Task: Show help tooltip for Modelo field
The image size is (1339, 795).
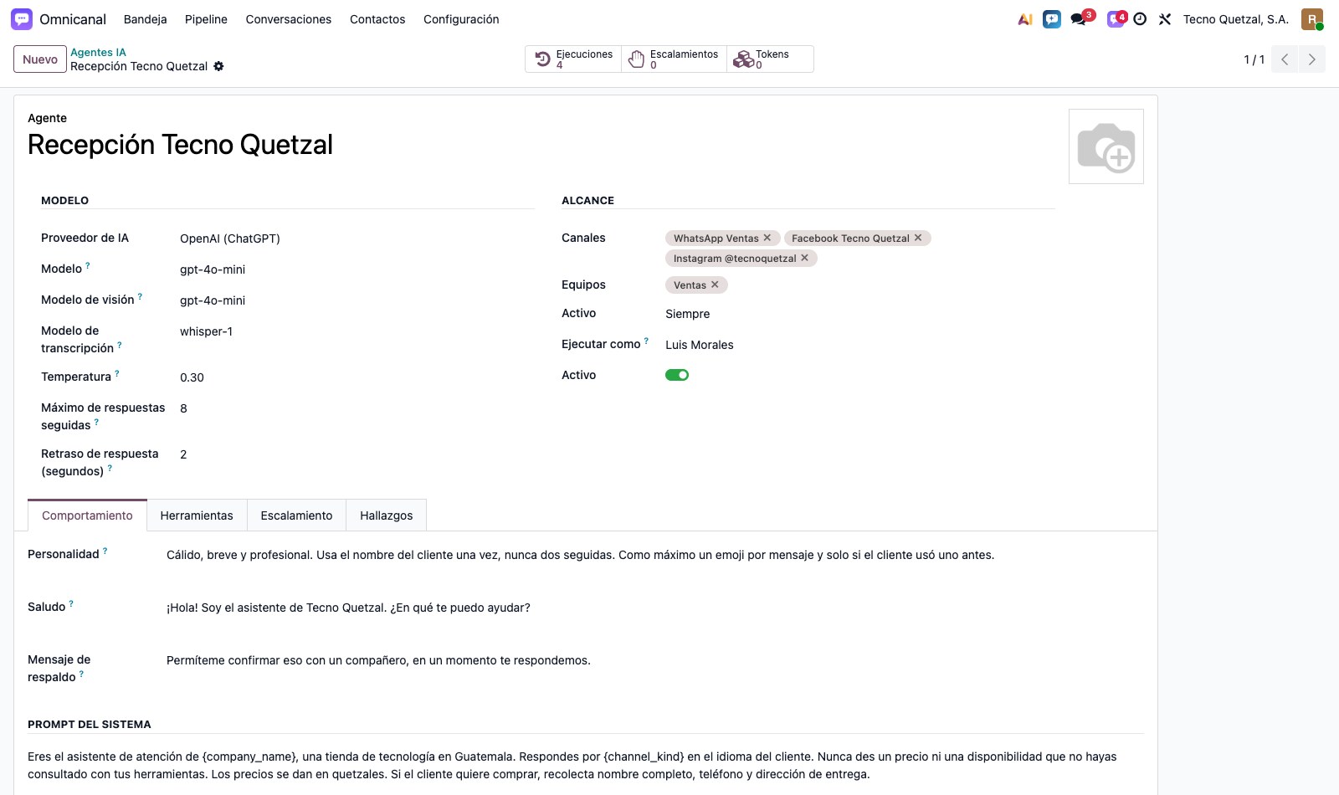Action: point(88,265)
